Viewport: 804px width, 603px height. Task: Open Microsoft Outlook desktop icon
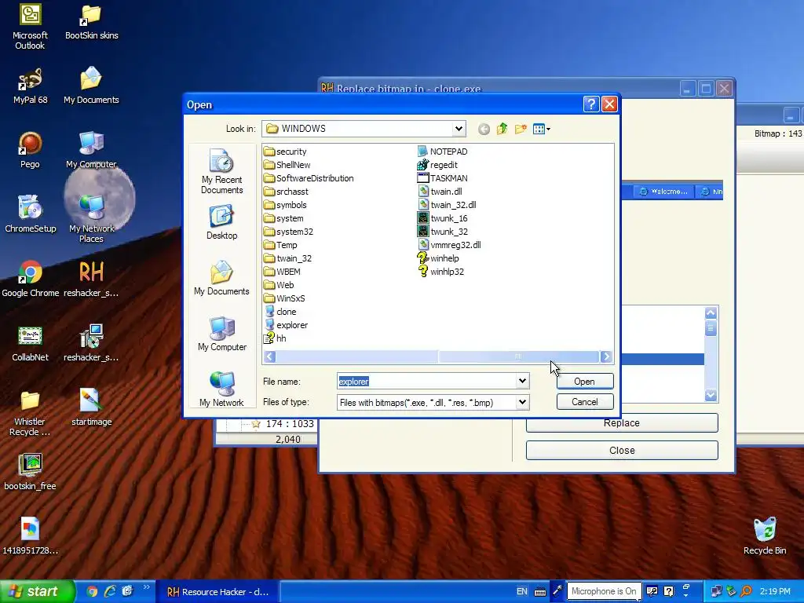pyautogui.click(x=30, y=27)
